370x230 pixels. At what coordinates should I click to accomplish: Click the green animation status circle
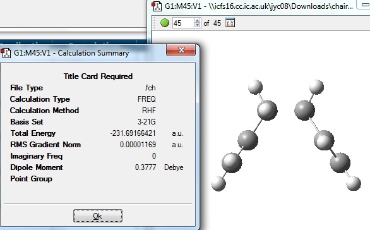click(165, 23)
